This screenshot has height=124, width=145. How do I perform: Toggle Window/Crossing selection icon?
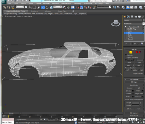click(38, 7)
